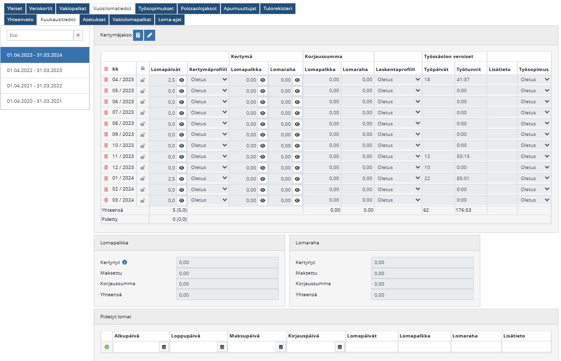Open Kertymäprofiili dropdown for 06 / 2023

tap(208, 102)
